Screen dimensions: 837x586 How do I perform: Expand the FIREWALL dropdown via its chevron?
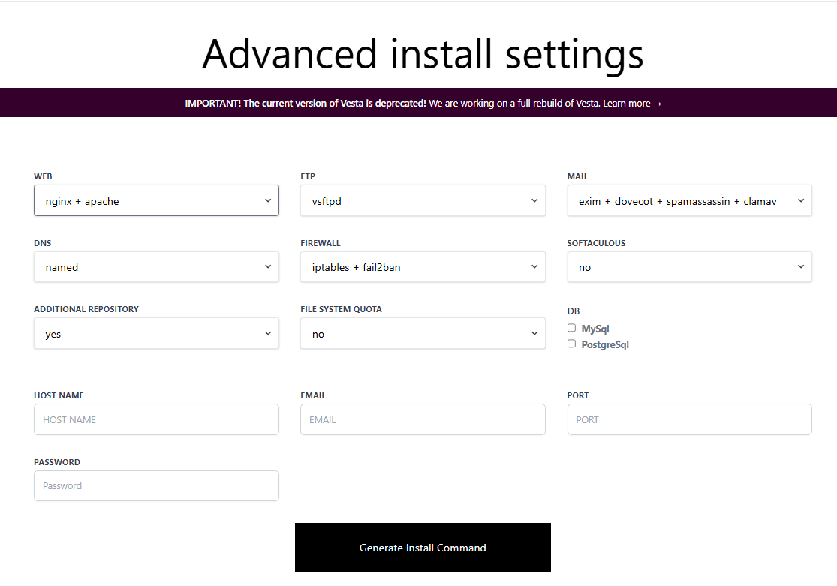click(534, 267)
